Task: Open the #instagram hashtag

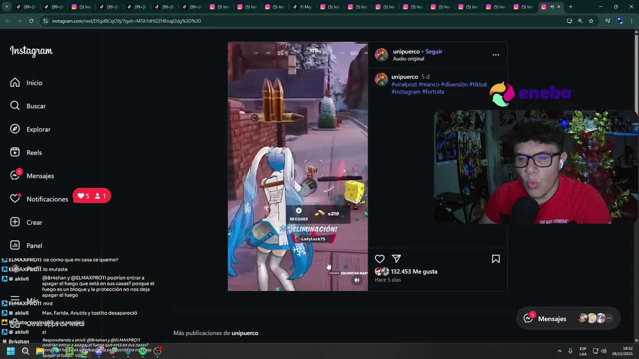Action: coord(406,92)
